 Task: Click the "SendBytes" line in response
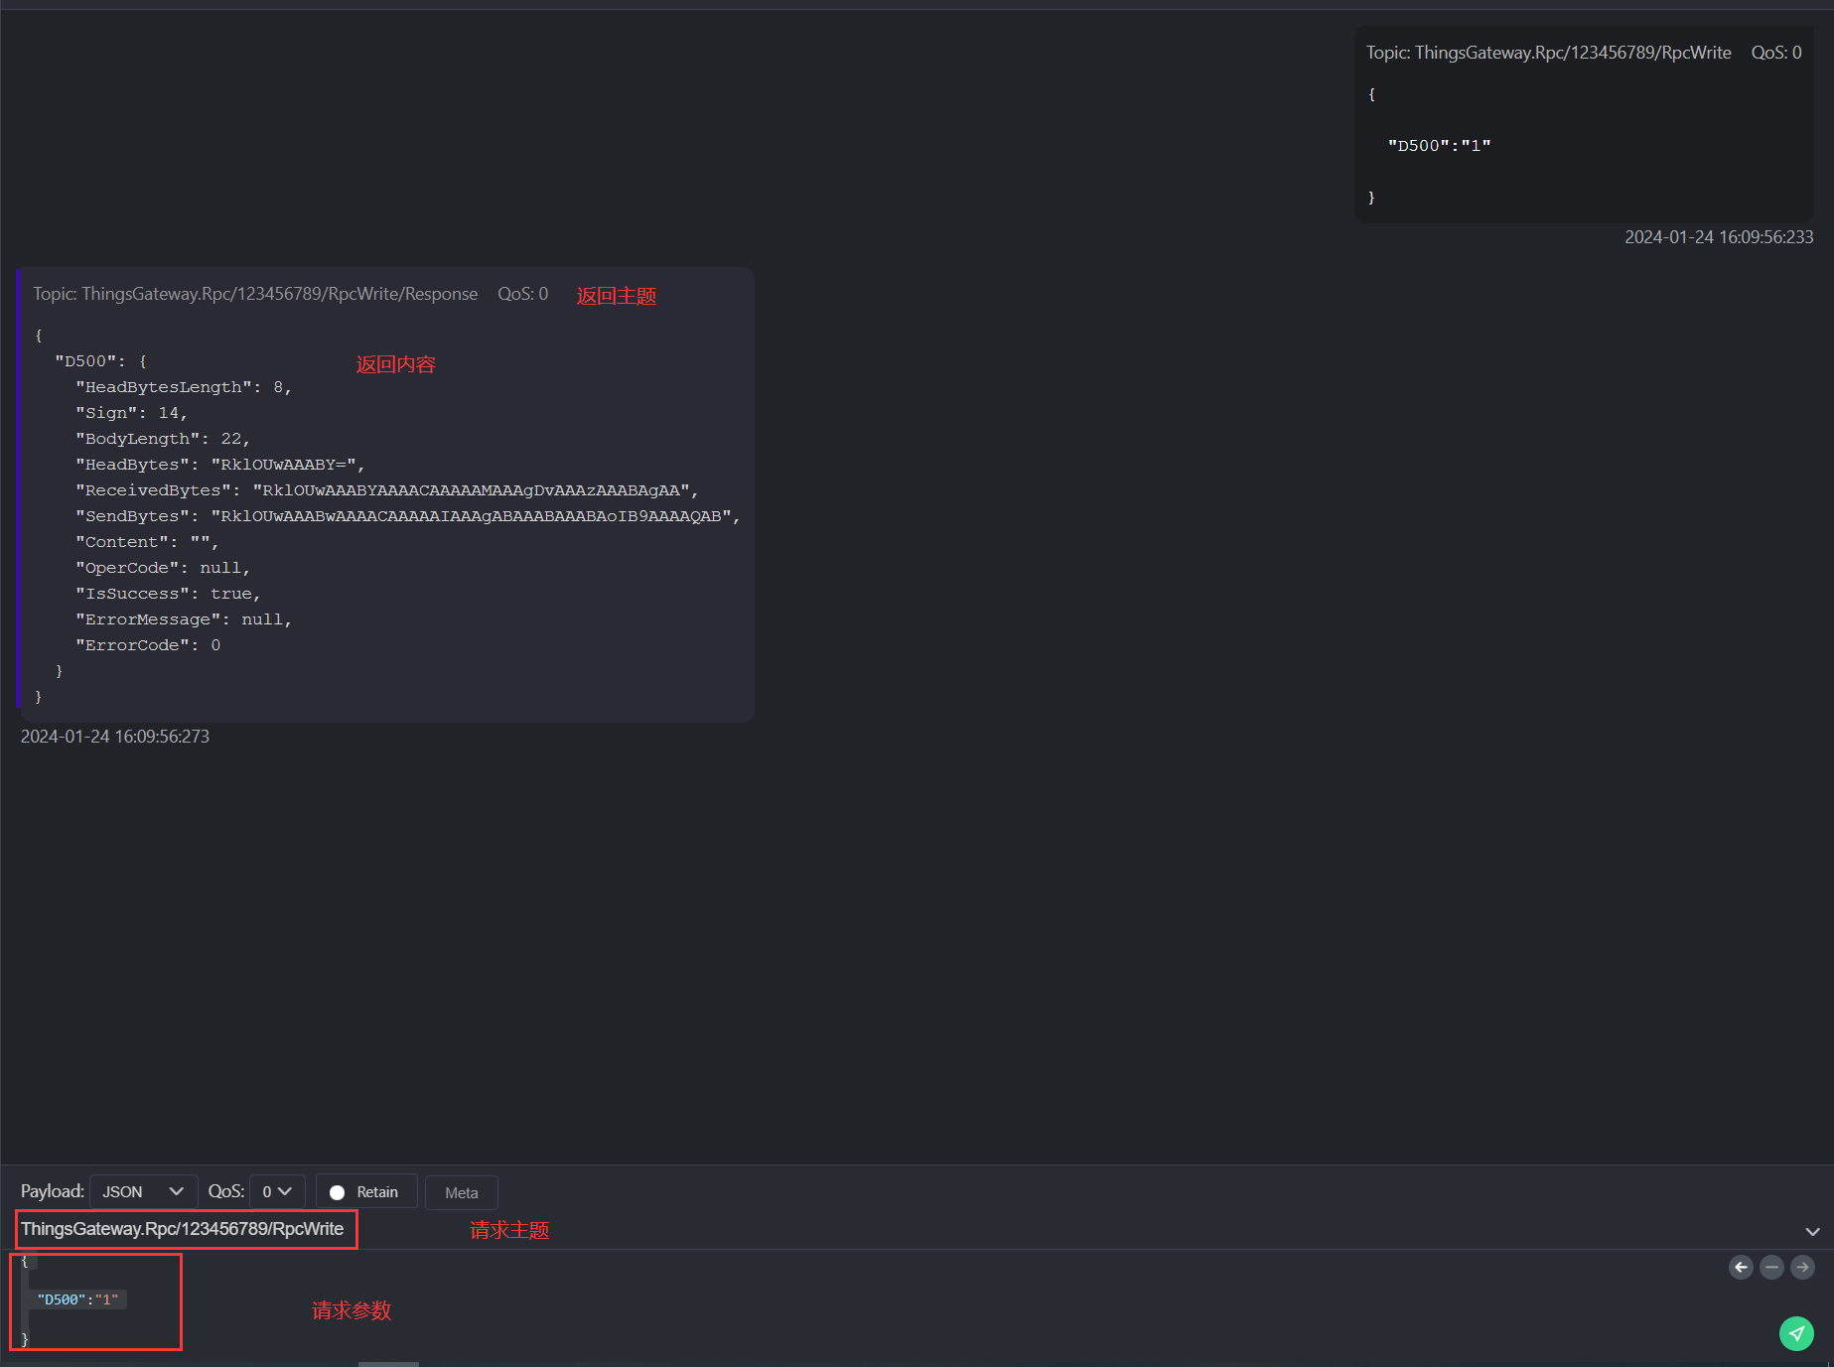pyautogui.click(x=407, y=516)
